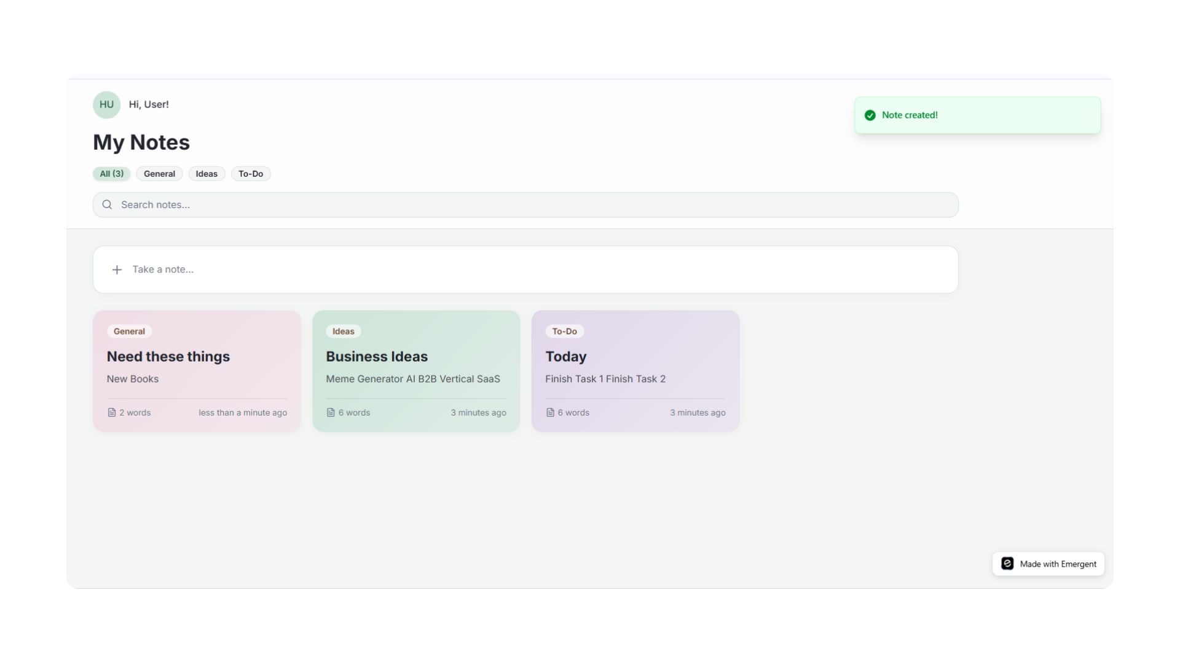Dismiss the Note created notification
This screenshot has width=1180, height=663.
977,115
